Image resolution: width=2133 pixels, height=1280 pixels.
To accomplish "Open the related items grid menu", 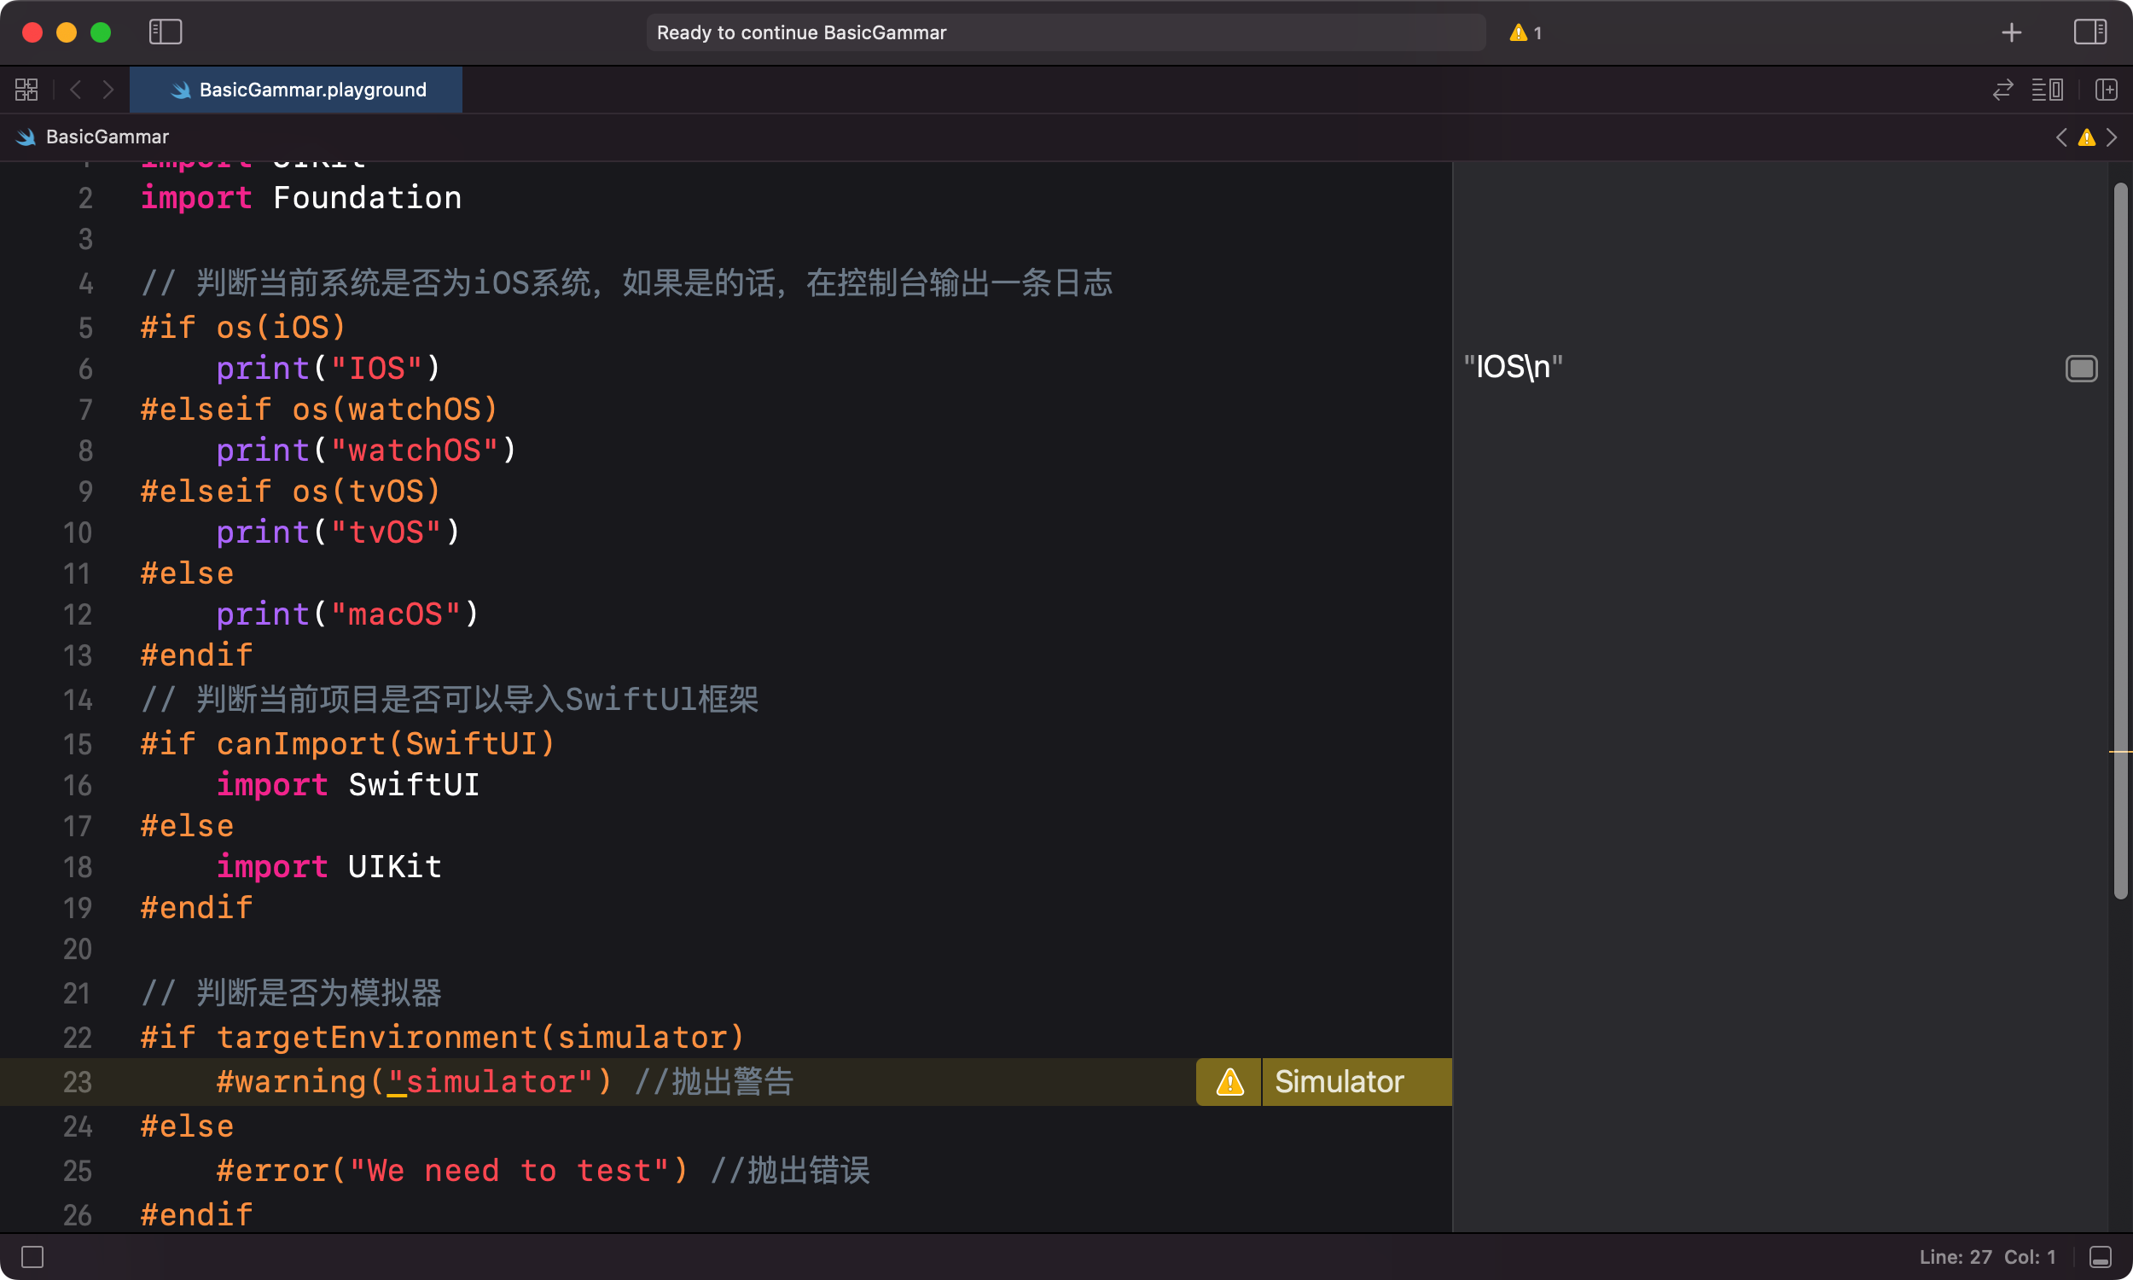I will (x=26, y=90).
